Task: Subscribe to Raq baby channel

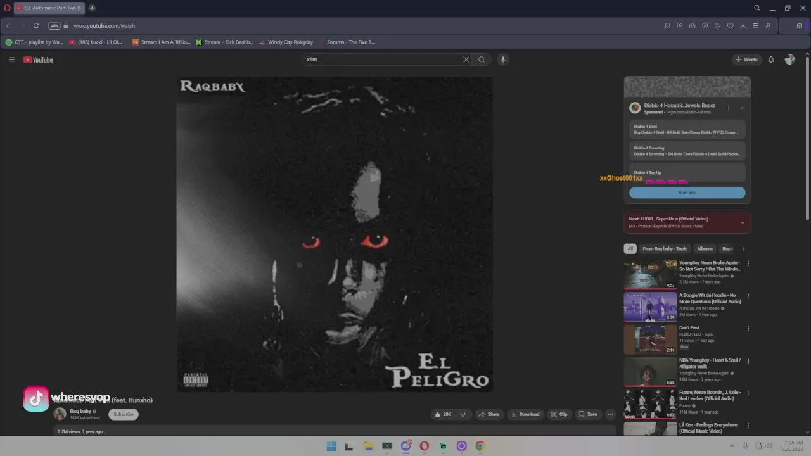Action: click(123, 414)
